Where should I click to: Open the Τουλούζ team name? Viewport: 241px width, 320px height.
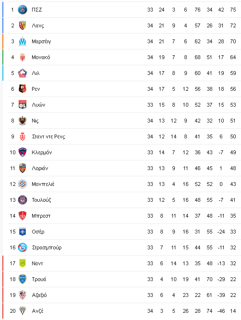(41, 200)
